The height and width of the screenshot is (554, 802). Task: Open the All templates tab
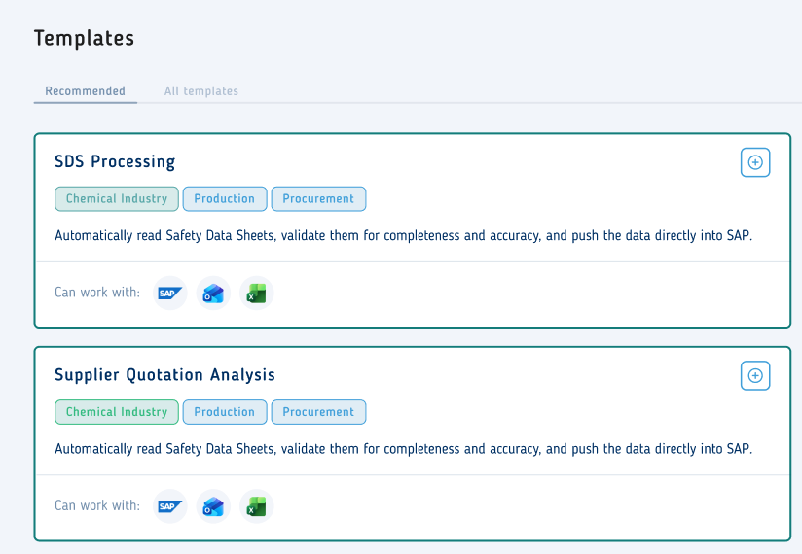coord(201,91)
